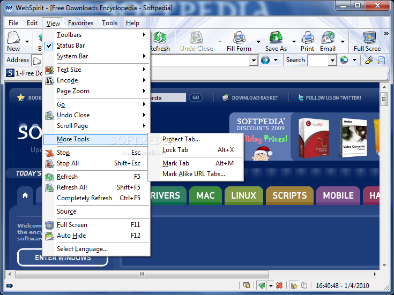The height and width of the screenshot is (295, 394).
Task: Expand the Page Zoom submenu
Action: [x=96, y=91]
